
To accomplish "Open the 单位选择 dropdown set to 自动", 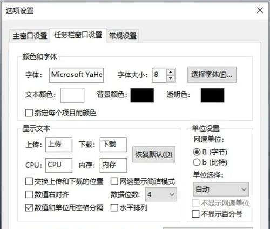I will click(x=221, y=189).
